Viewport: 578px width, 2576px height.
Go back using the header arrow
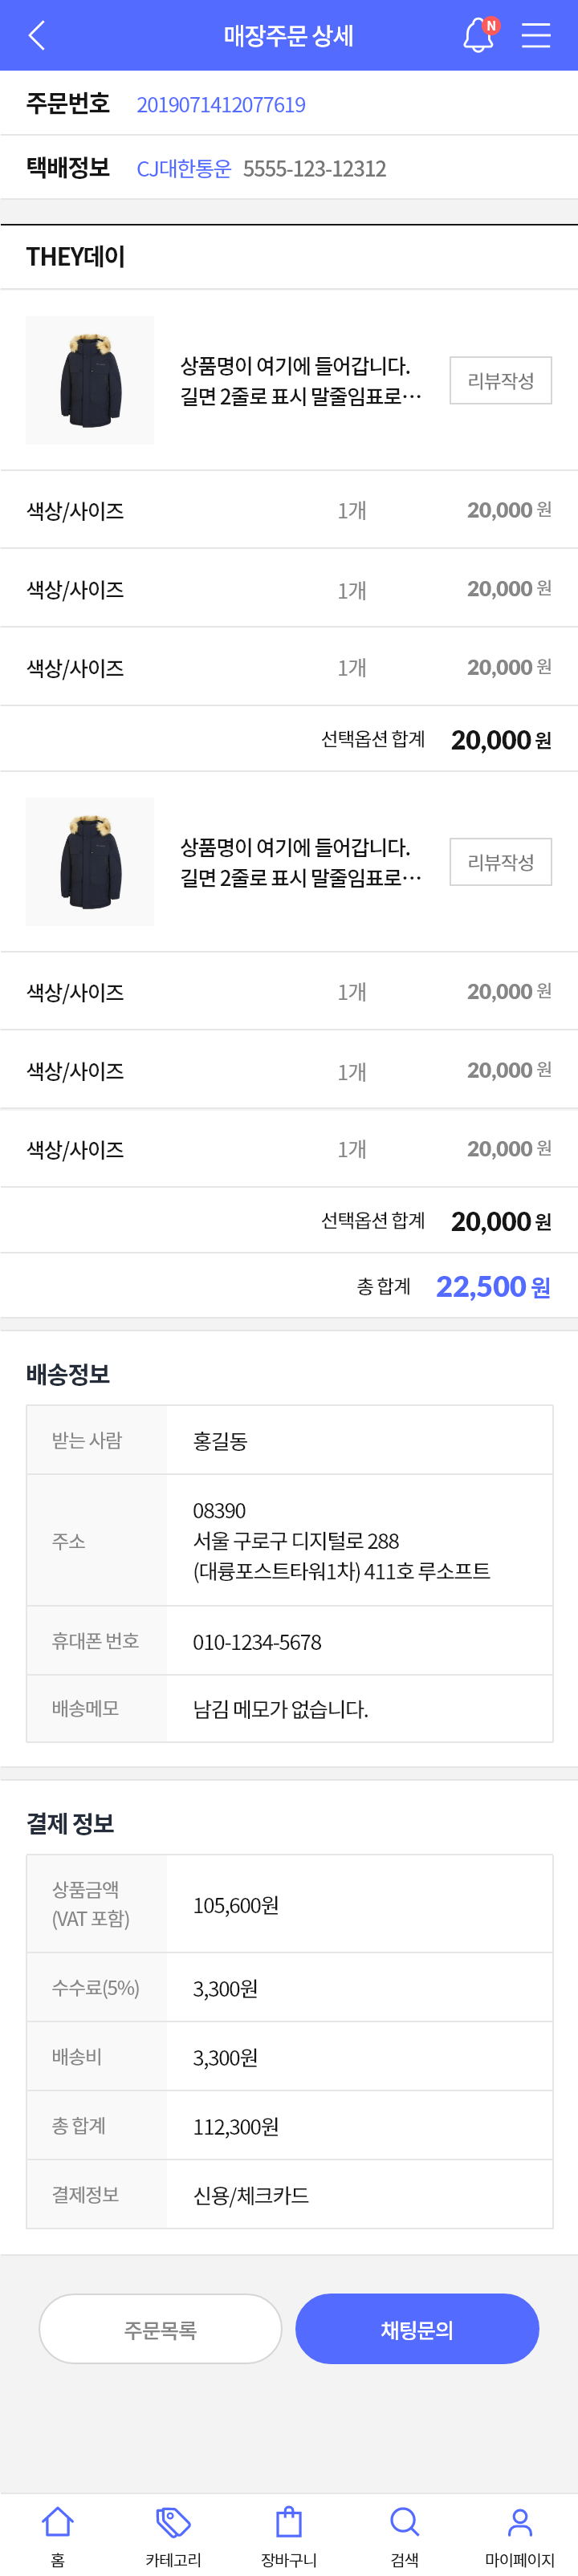point(37,36)
